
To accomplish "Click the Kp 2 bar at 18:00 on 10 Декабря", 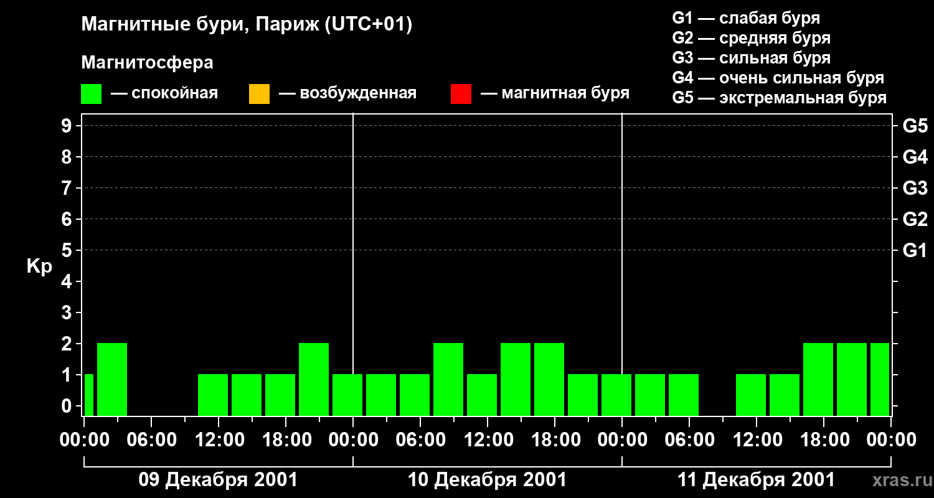I will coord(549,380).
